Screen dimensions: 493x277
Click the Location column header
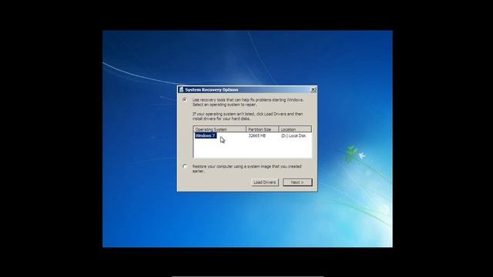coord(295,129)
